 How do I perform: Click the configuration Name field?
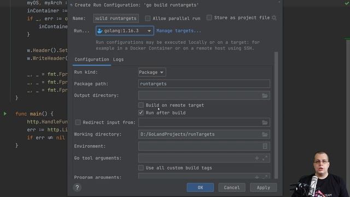[x=116, y=18]
